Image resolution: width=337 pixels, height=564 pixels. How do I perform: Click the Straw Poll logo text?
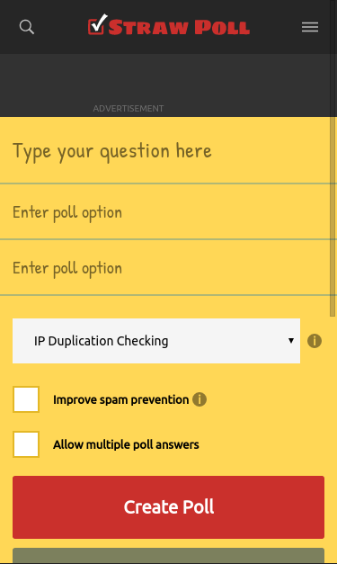(179, 27)
